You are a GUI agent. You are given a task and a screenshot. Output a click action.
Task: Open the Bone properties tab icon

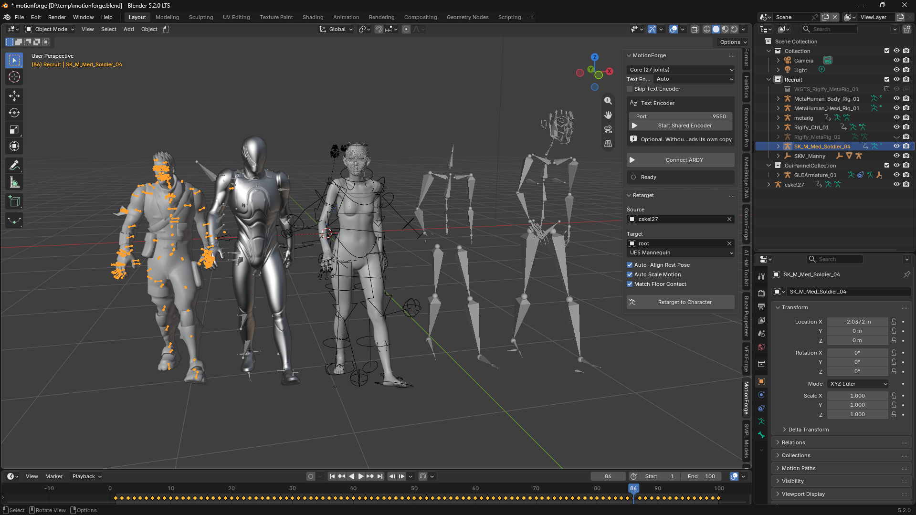pyautogui.click(x=761, y=435)
